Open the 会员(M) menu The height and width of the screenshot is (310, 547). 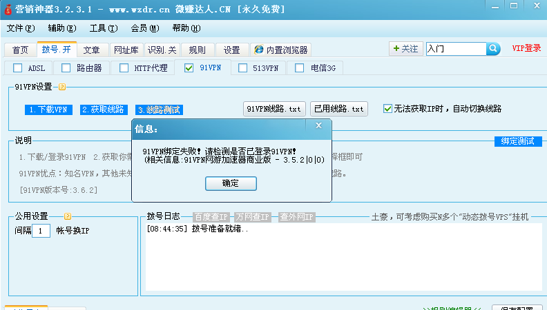145,28
